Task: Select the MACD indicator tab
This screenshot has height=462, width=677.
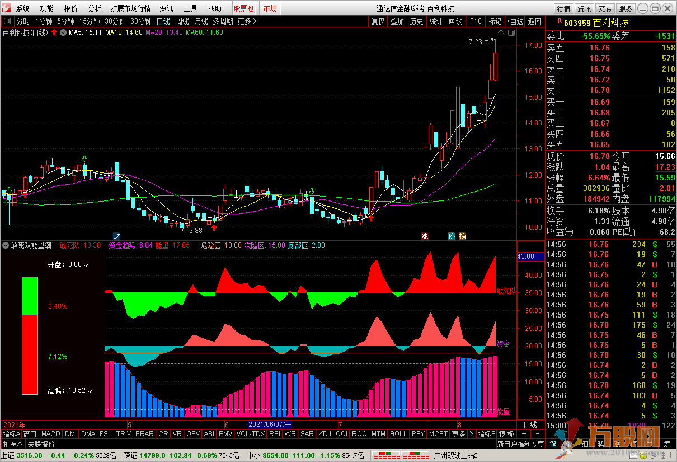Action: 50,434
